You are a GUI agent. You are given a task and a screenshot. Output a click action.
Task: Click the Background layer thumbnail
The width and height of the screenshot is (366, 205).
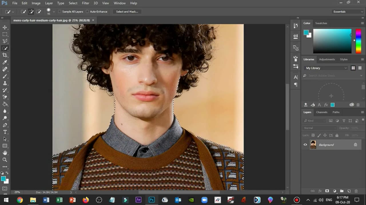click(313, 145)
